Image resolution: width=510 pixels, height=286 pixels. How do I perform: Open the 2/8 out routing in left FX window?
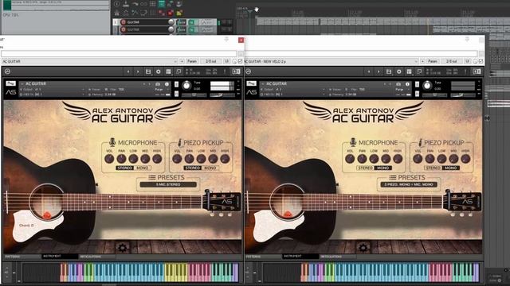point(210,61)
